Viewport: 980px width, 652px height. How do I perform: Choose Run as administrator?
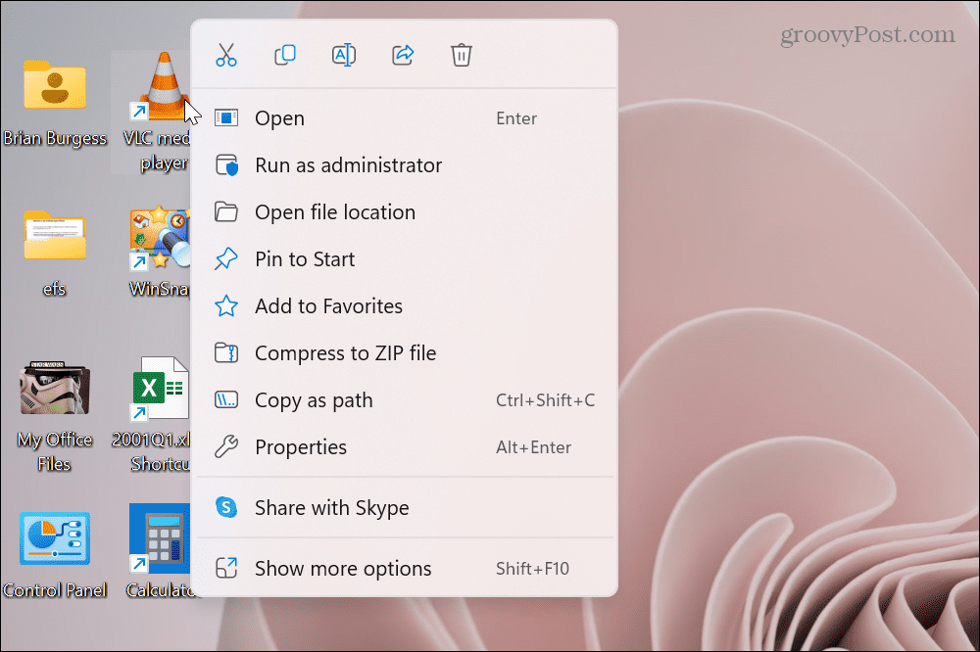pyautogui.click(x=405, y=164)
